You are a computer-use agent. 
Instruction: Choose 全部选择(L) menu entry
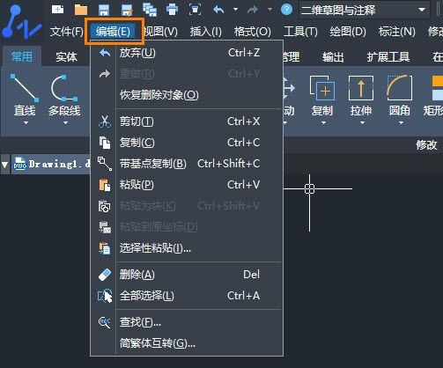pos(187,296)
